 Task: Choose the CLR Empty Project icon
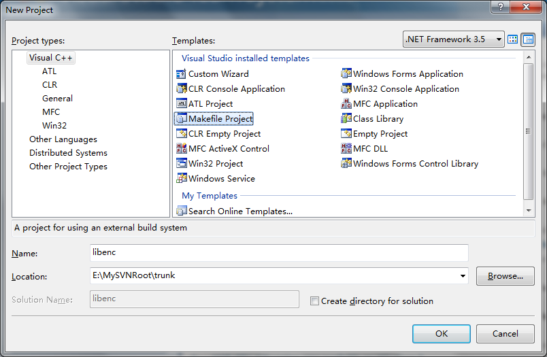(x=182, y=134)
